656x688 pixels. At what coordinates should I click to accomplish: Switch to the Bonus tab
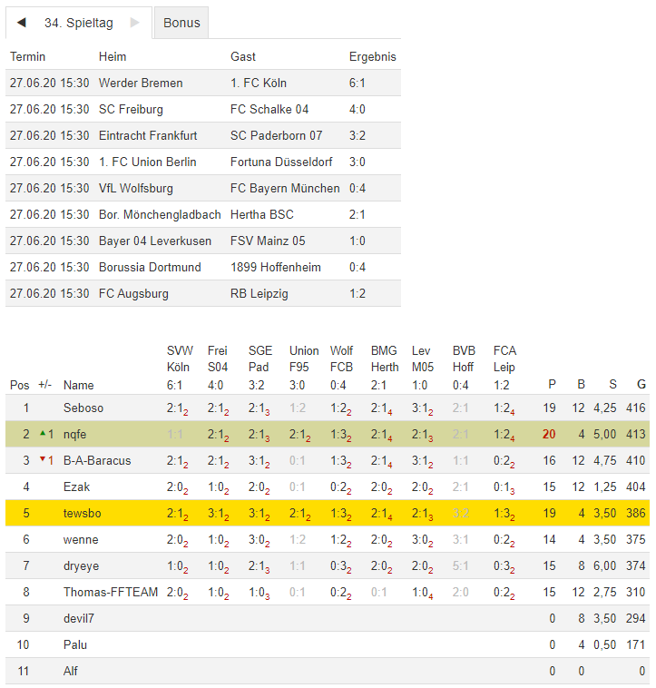pos(181,23)
